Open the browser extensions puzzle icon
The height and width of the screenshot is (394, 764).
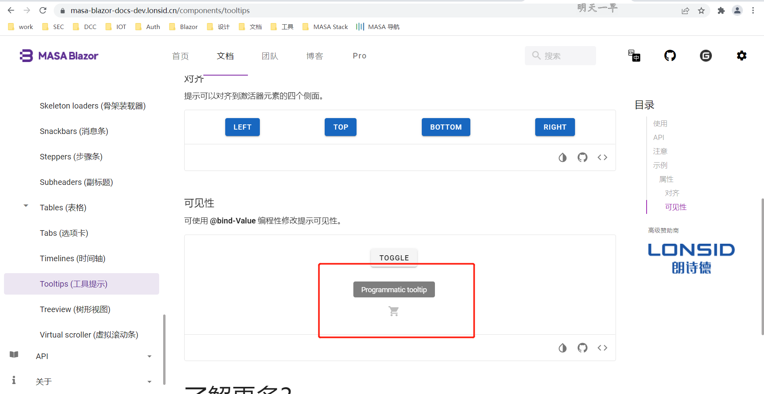[721, 11]
